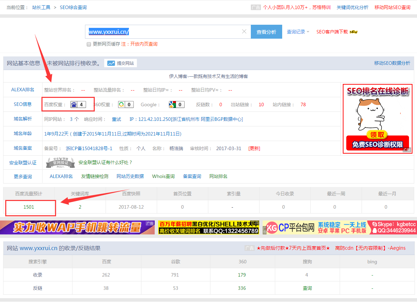Click the Baidu paw weight icon
The image size is (417, 302).
click(x=74, y=104)
